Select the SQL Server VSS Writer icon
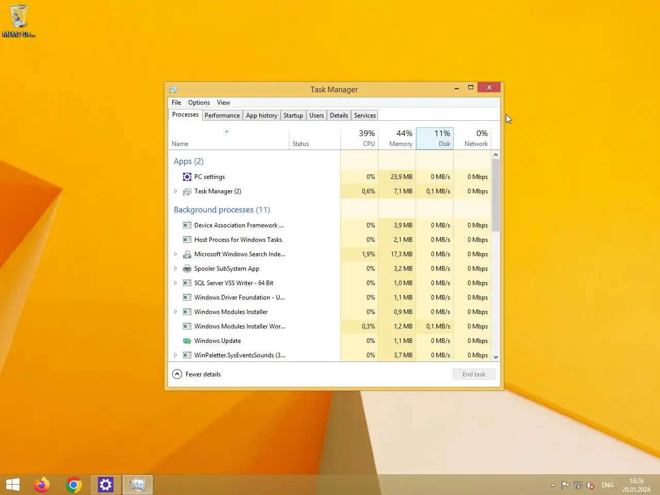660x495 pixels. point(187,283)
